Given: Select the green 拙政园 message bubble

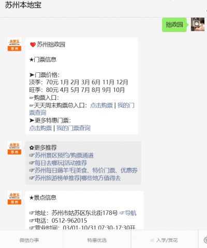Looking at the screenshot, I should click(x=174, y=25).
